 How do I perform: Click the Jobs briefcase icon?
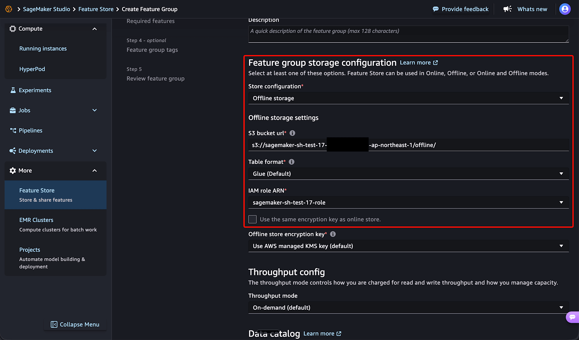(x=13, y=110)
